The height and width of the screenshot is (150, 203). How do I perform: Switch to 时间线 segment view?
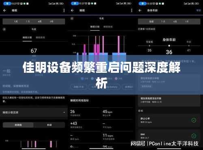tap(18, 125)
